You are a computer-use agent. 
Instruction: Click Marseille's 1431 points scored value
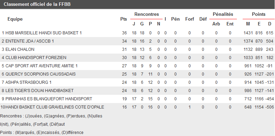tap(248, 33)
